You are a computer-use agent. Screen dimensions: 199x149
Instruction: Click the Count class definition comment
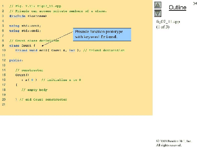pyautogui.click(x=34, y=40)
